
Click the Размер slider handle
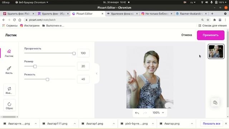pyautogui.click(x=35, y=67)
